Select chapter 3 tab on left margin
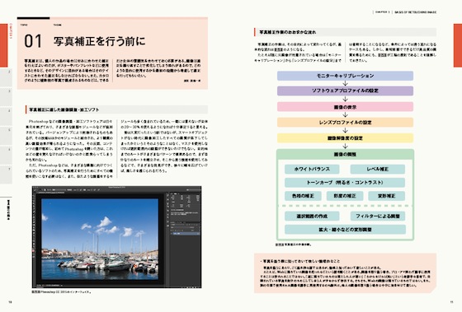This screenshot has width=462, height=312. pos(6,97)
